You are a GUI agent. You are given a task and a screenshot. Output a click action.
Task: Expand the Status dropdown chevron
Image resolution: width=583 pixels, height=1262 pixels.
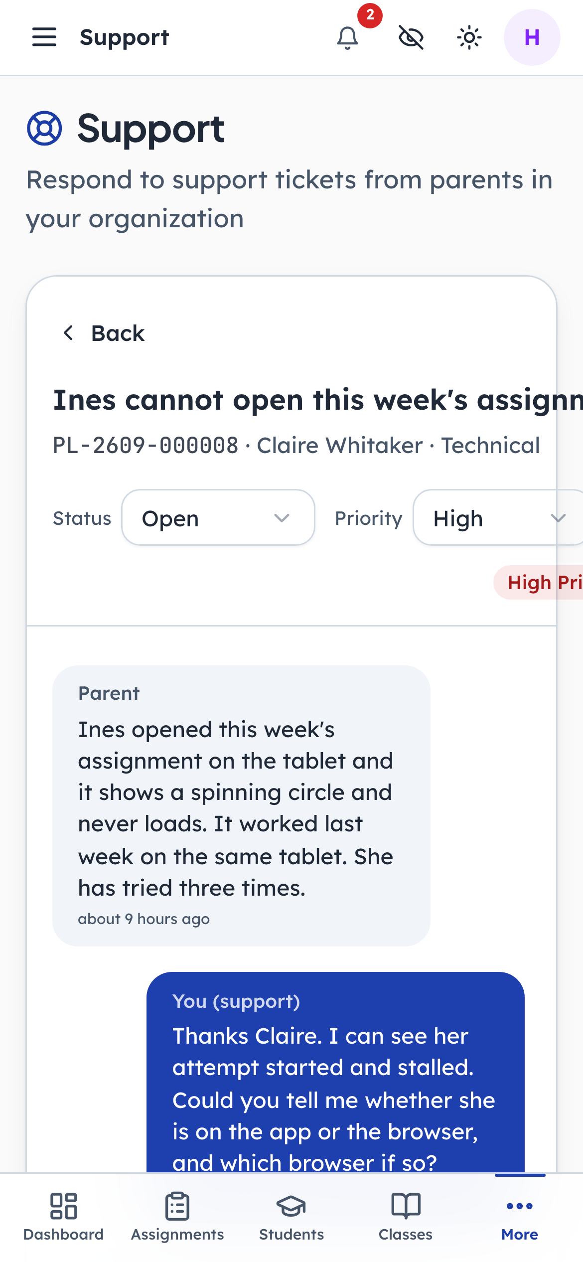coord(282,518)
